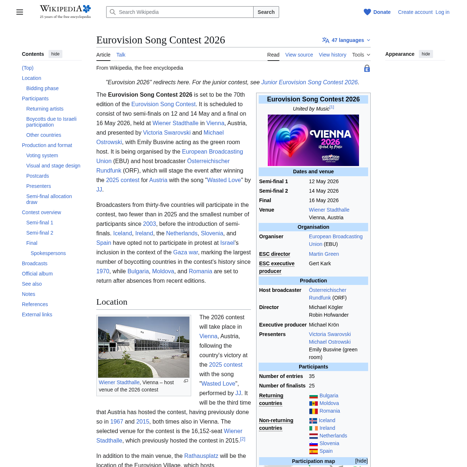The image size is (467, 467).
Task: Click the Wasted Love song link
Action: point(224,180)
